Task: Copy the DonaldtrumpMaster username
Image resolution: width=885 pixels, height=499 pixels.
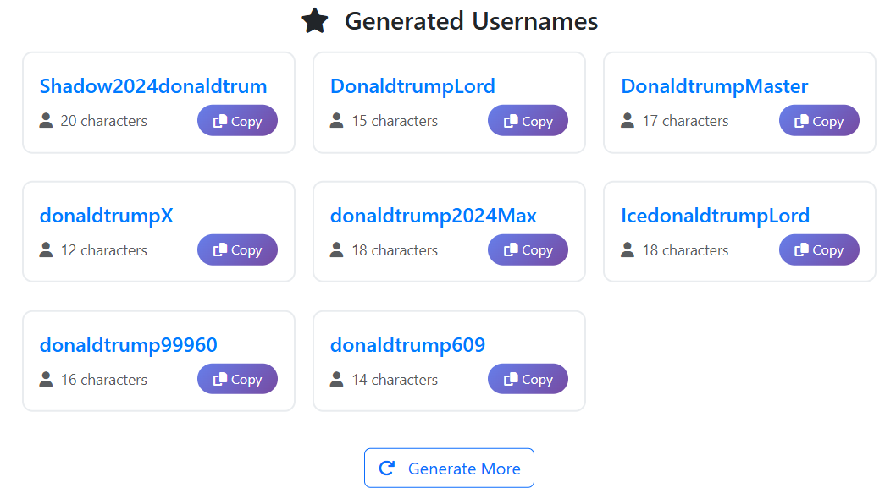Action: [x=819, y=120]
